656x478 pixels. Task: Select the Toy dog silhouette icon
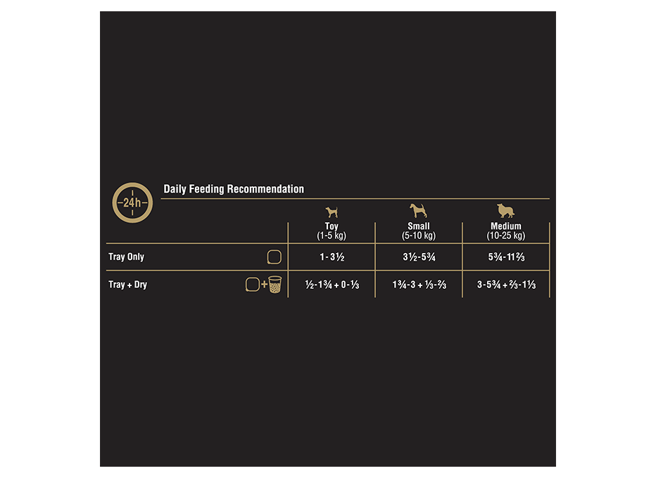332,212
